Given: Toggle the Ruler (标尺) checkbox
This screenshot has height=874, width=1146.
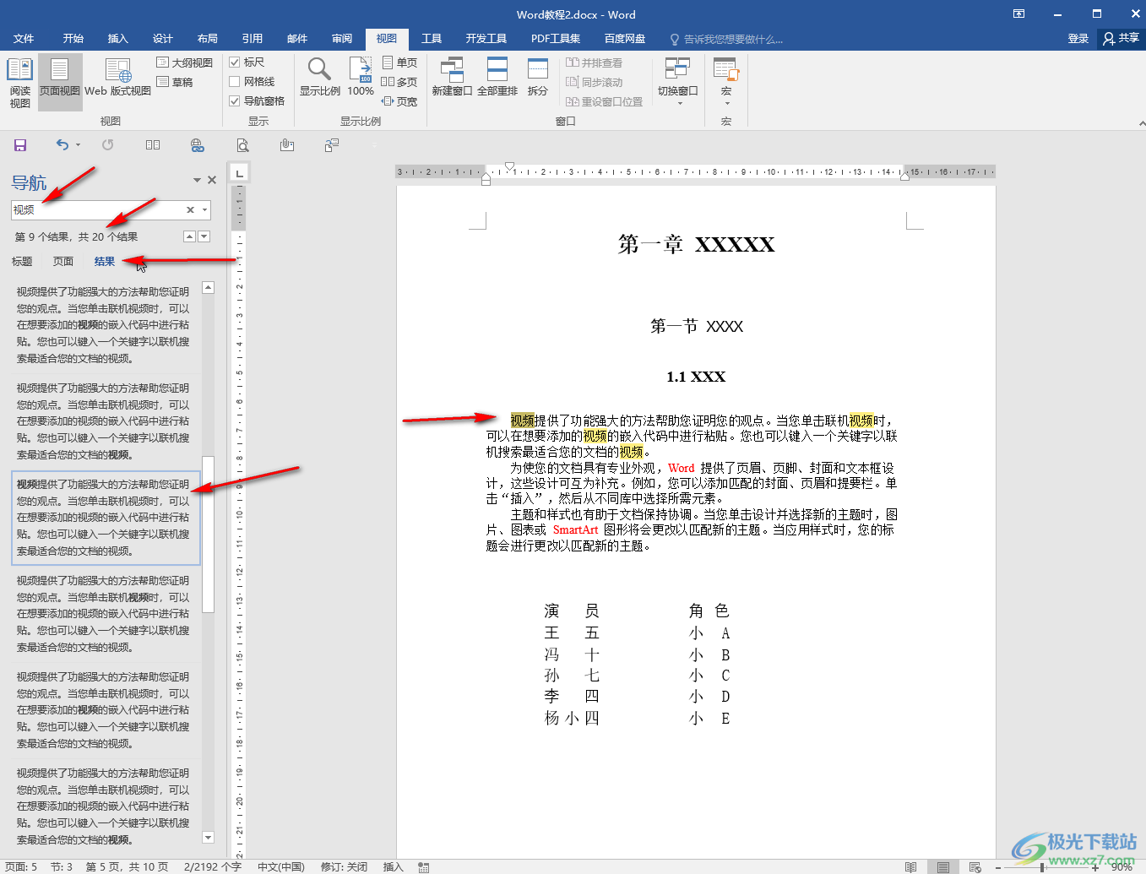Looking at the screenshot, I should click(x=234, y=62).
